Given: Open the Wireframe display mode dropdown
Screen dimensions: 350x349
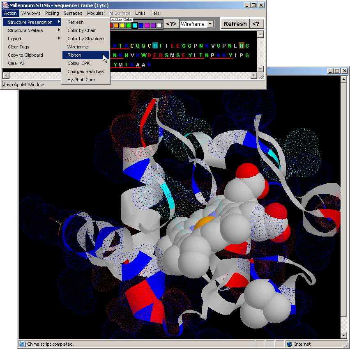Looking at the screenshot, I should point(210,24).
